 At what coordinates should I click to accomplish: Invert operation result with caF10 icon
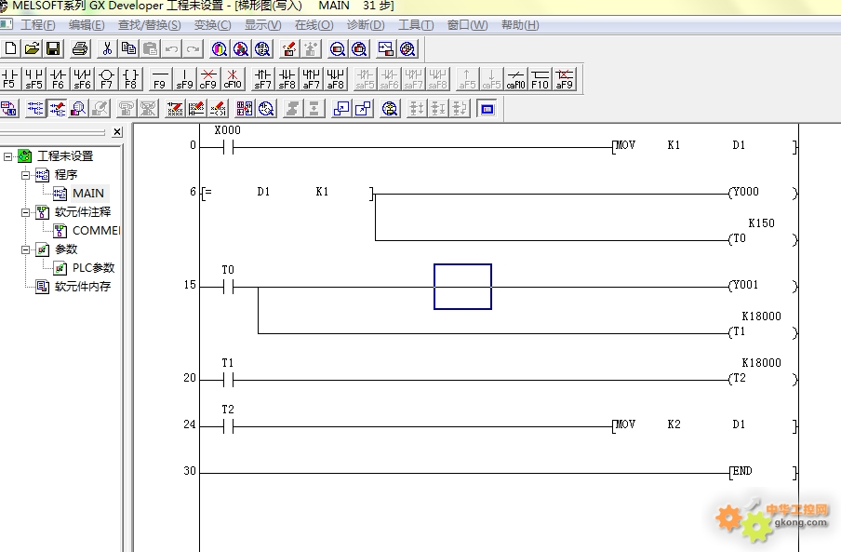[516, 79]
